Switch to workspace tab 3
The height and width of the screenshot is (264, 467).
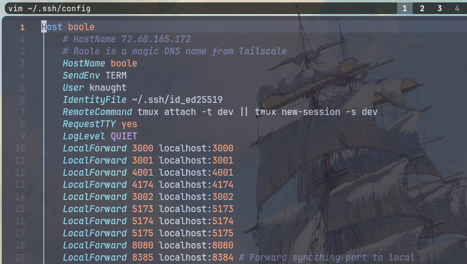point(439,8)
